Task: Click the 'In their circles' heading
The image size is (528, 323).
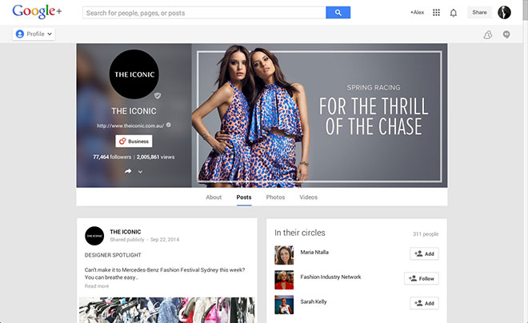Action: coord(300,233)
